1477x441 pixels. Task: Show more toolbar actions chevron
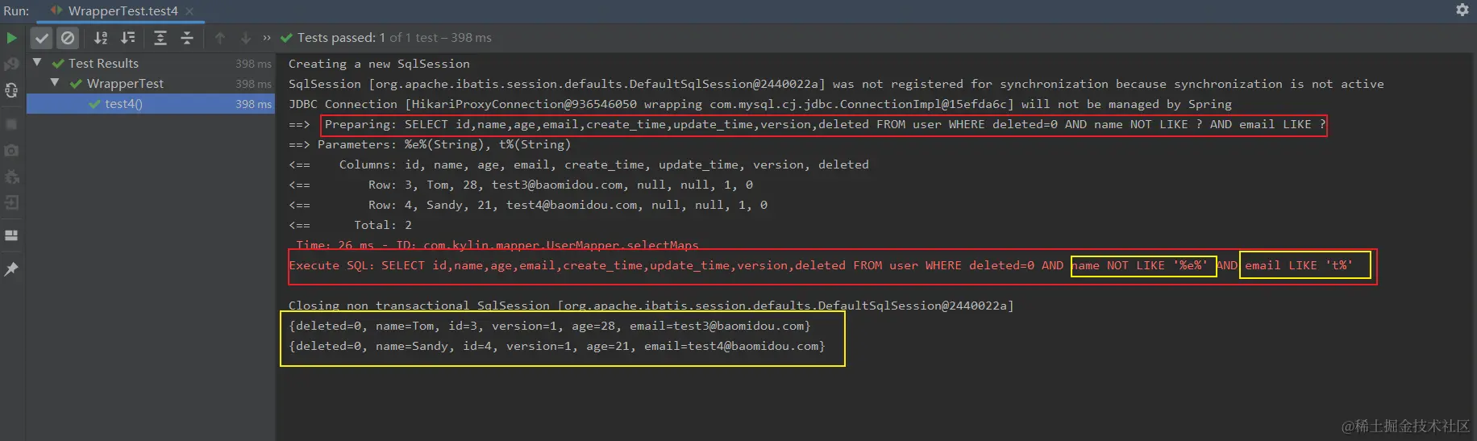[x=267, y=38]
